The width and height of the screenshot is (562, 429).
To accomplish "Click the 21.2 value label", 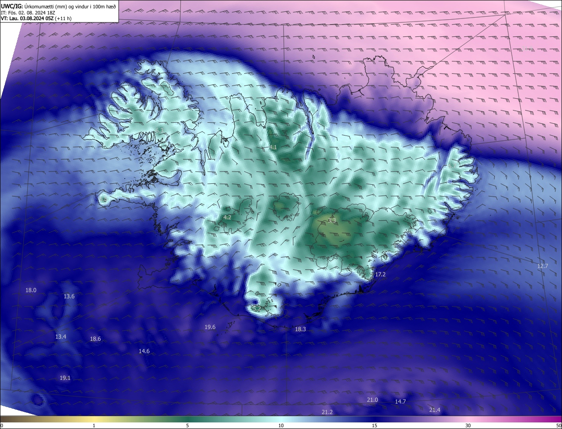I will [x=327, y=412].
